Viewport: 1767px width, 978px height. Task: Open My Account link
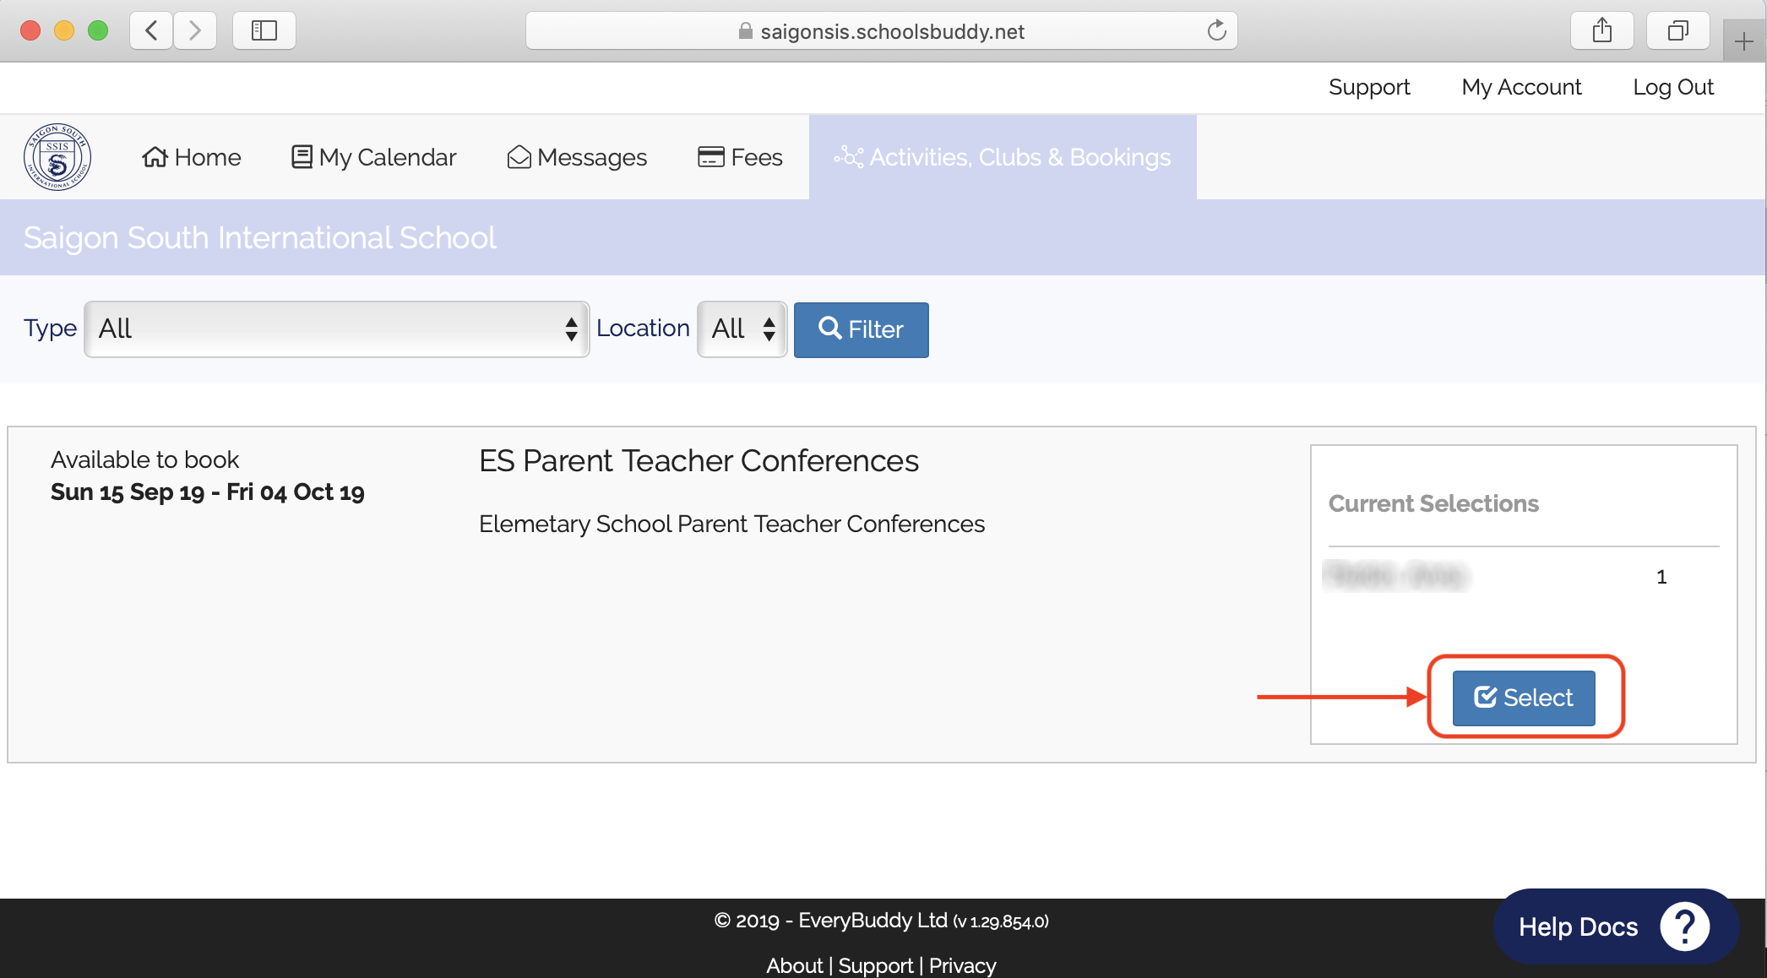pos(1521,87)
